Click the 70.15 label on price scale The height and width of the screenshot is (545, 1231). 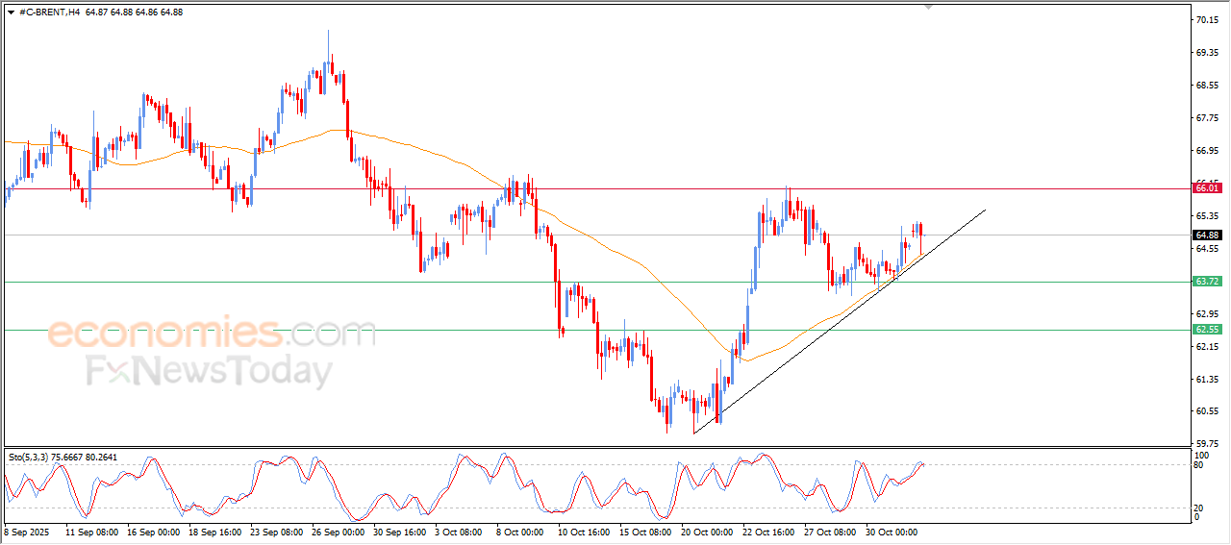[x=1206, y=19]
